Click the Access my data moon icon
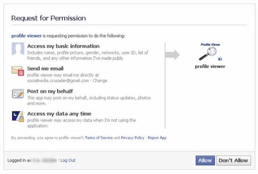The height and width of the screenshot is (174, 258). point(17,116)
